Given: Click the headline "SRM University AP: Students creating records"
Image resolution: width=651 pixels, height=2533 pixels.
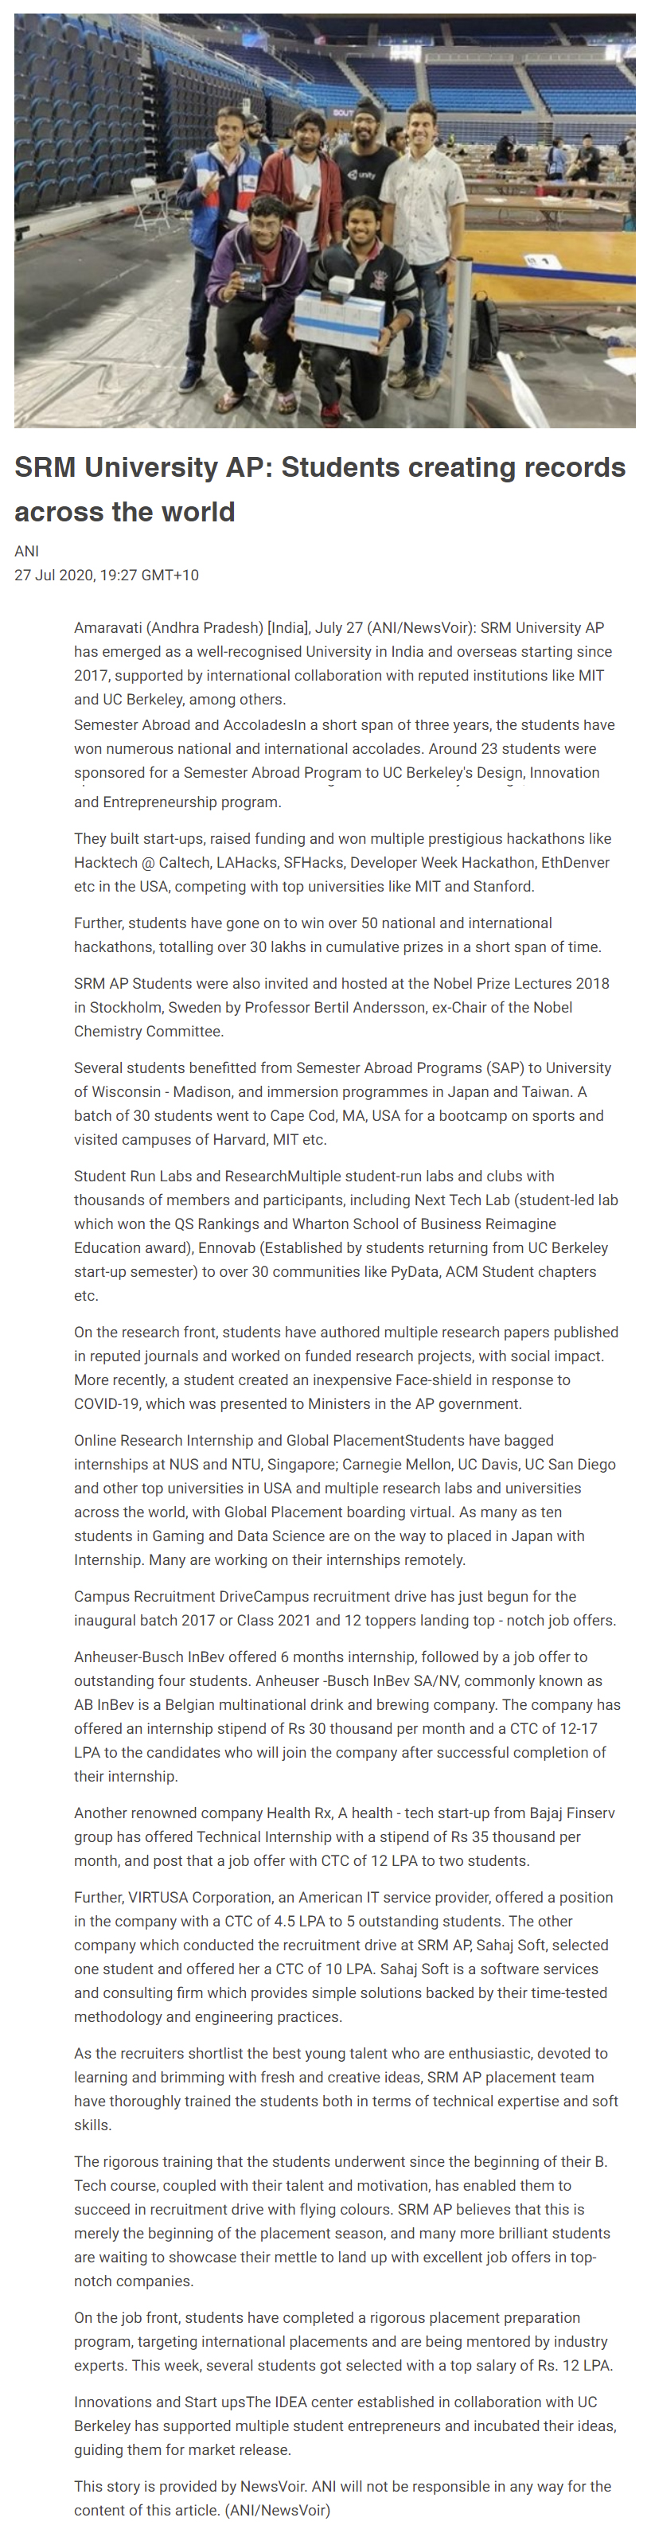Looking at the screenshot, I should click(320, 489).
